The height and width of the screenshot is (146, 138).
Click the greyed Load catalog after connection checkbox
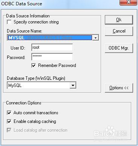(9, 130)
